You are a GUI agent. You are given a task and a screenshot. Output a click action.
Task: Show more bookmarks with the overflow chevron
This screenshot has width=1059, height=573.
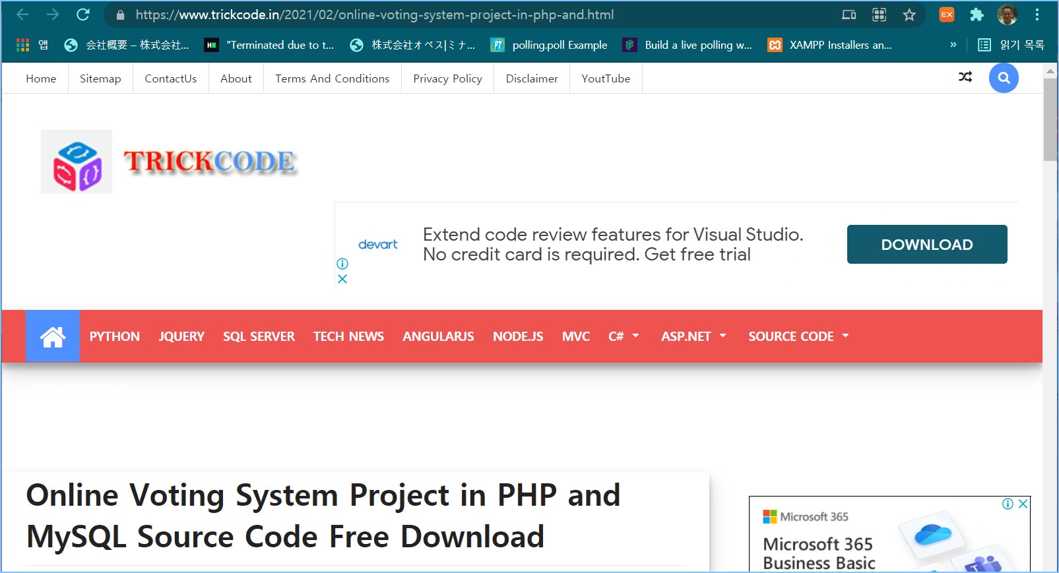click(x=953, y=45)
